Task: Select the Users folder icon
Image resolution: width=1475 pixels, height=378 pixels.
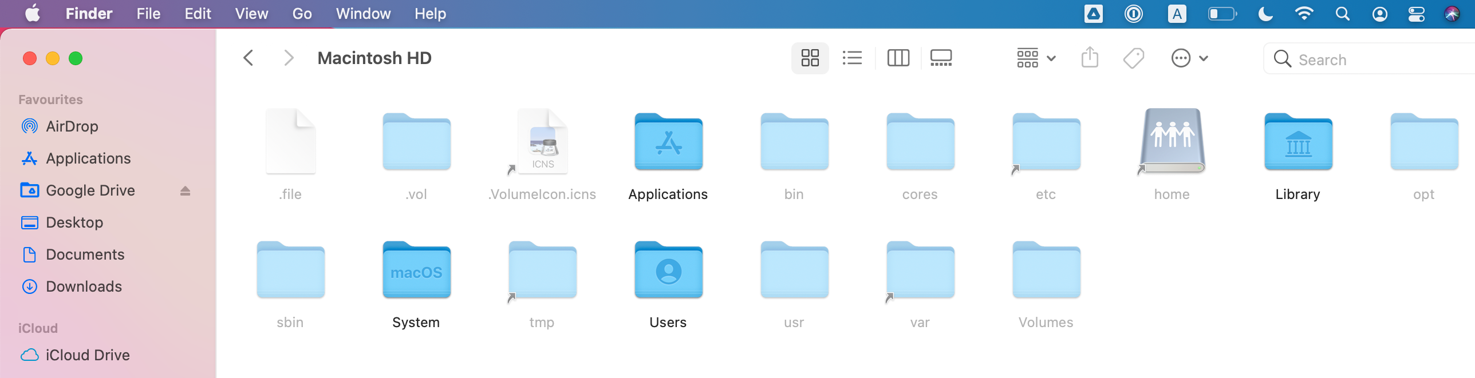Action: click(x=668, y=271)
